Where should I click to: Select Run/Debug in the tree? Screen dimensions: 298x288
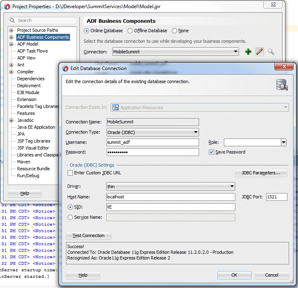pyautogui.click(x=28, y=176)
